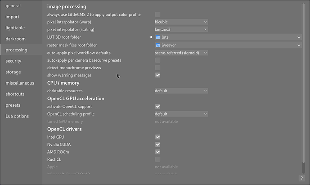Open OpenCL scheduling profile dropdown
The width and height of the screenshot is (310, 185).
181,114
